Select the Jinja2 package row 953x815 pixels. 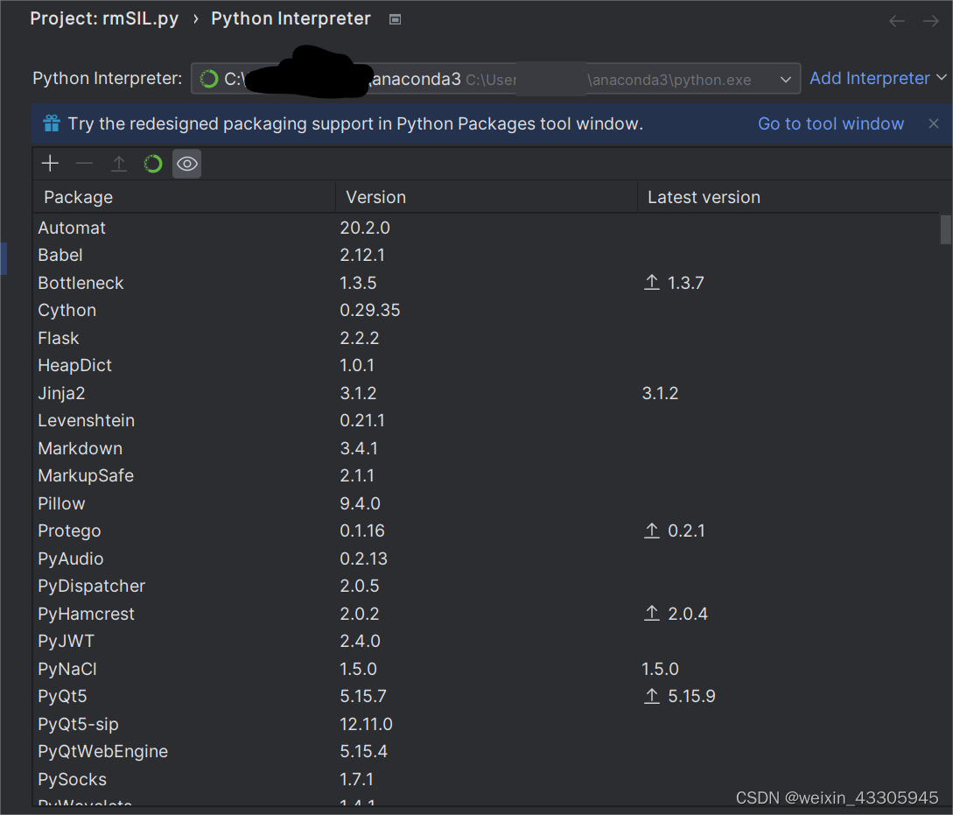pyautogui.click(x=486, y=393)
